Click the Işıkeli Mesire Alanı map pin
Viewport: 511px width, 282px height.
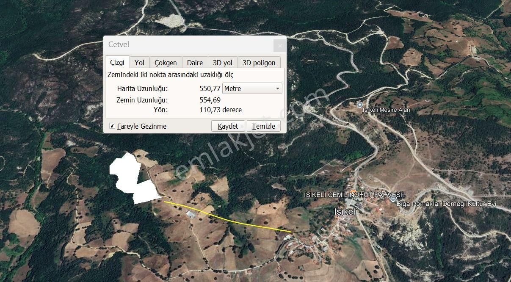pyautogui.click(x=360, y=105)
